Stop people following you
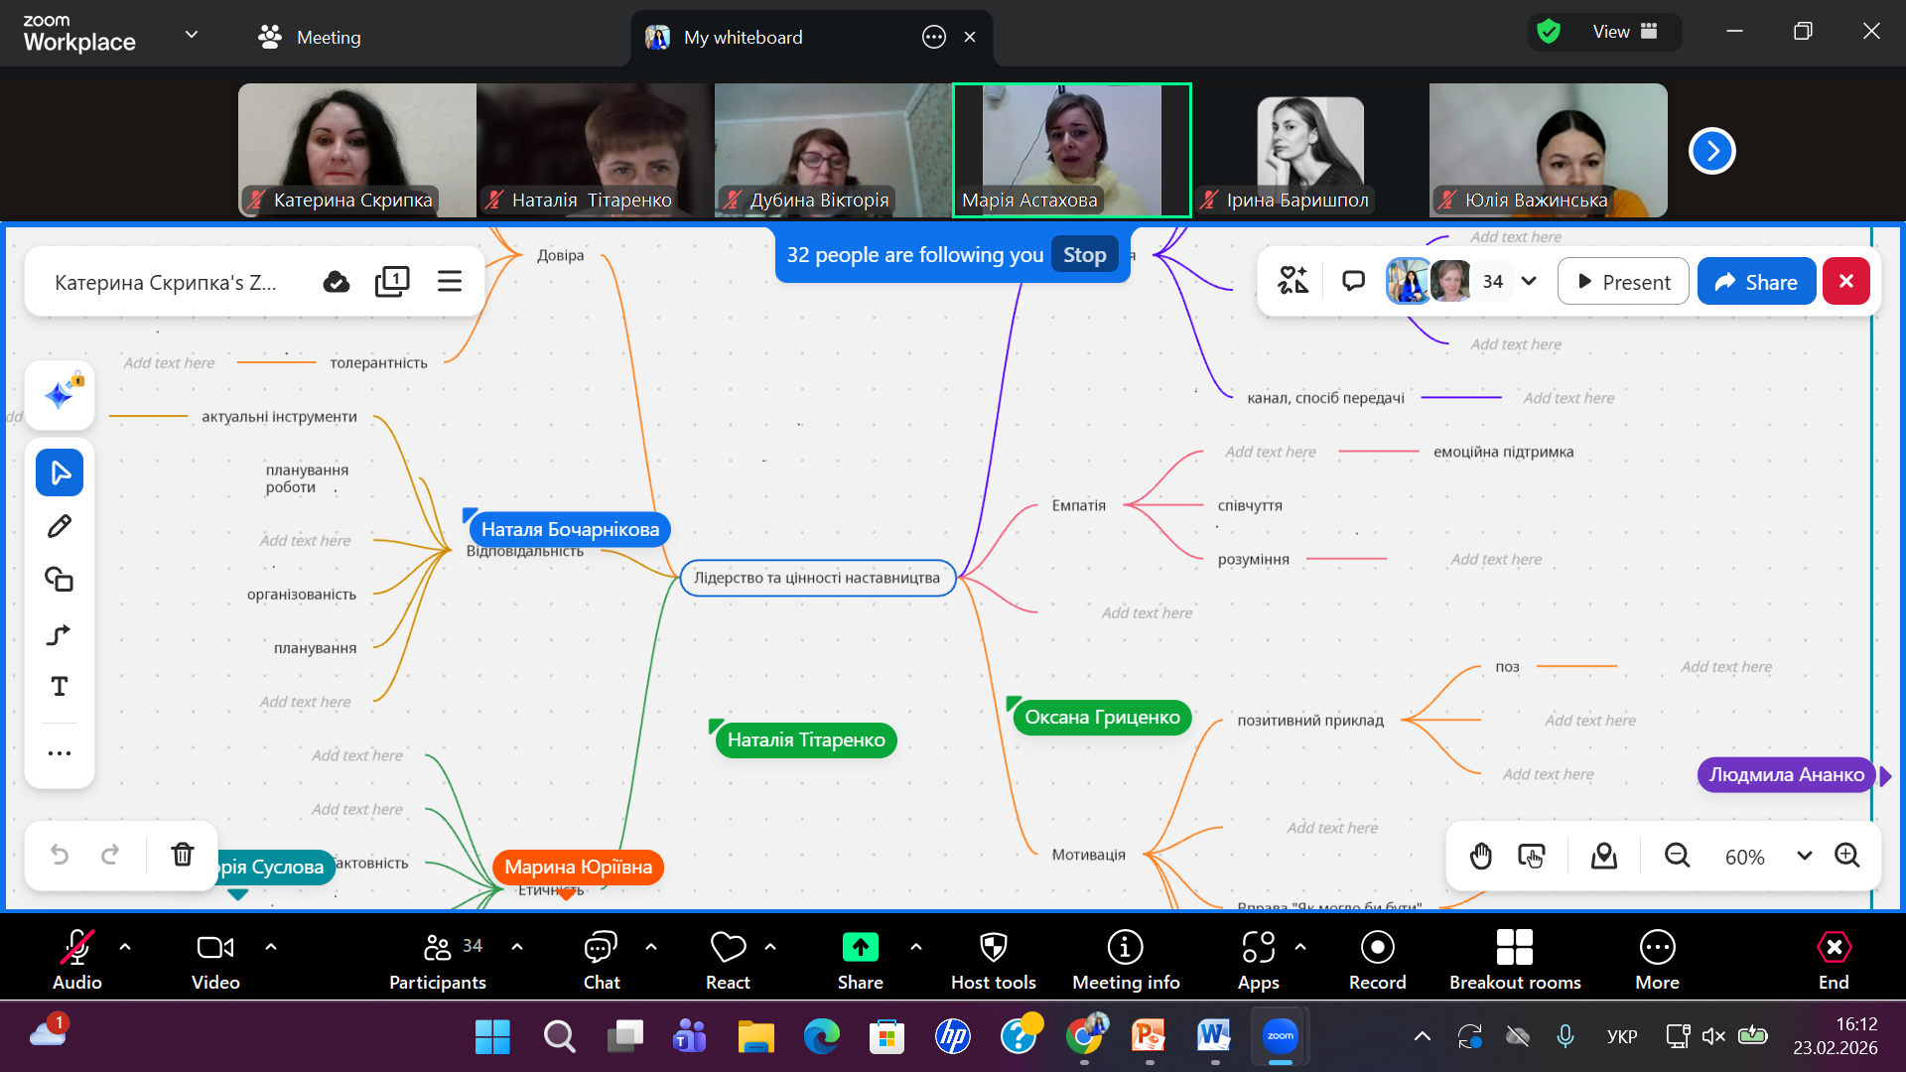1906x1072 pixels. click(x=1084, y=255)
